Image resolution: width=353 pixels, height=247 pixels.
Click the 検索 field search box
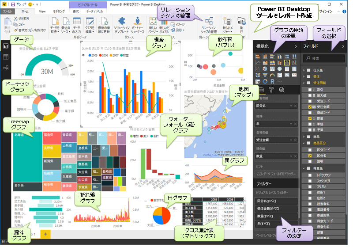click(323, 58)
